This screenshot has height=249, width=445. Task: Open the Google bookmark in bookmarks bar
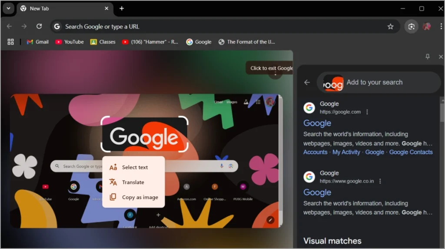tap(199, 42)
